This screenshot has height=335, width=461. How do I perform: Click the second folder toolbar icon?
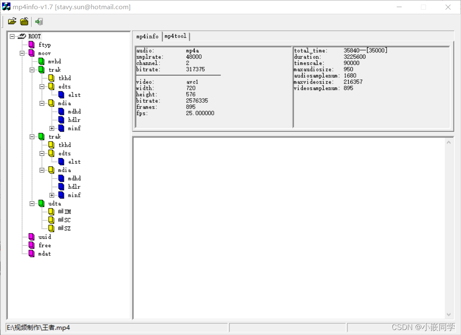tap(24, 21)
